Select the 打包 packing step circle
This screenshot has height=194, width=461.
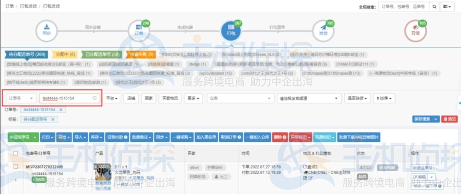(231, 31)
